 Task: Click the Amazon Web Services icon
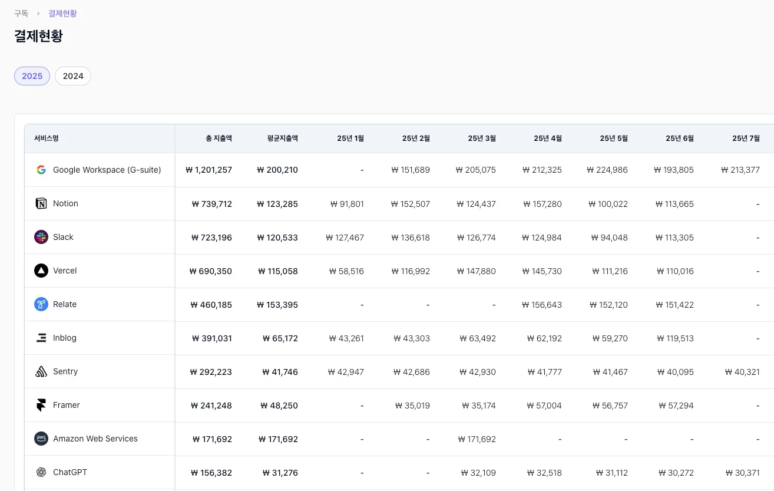41,439
